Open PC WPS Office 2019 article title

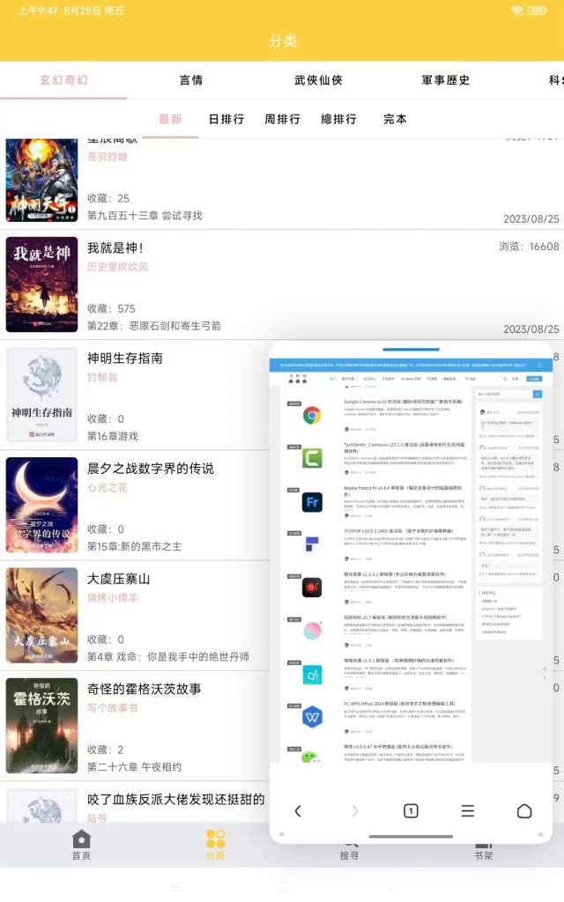tap(399, 704)
